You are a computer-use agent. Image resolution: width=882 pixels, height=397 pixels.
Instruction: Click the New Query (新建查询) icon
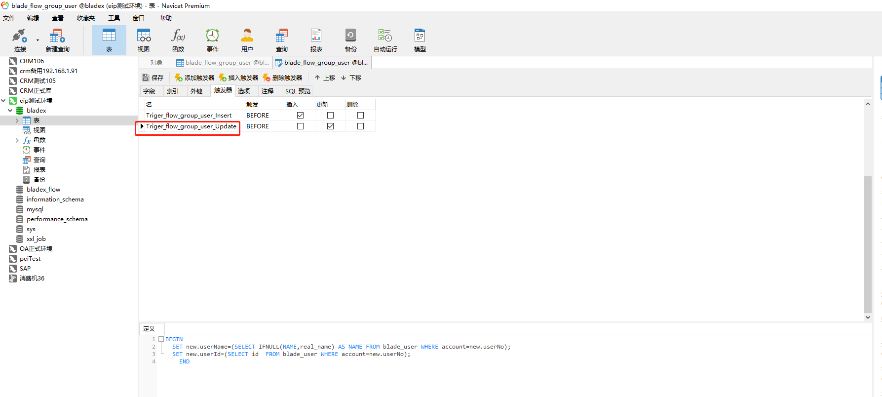click(57, 40)
